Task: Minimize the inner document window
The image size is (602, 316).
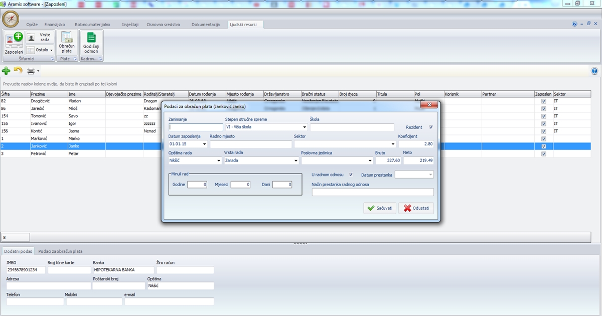Action: tap(581, 24)
